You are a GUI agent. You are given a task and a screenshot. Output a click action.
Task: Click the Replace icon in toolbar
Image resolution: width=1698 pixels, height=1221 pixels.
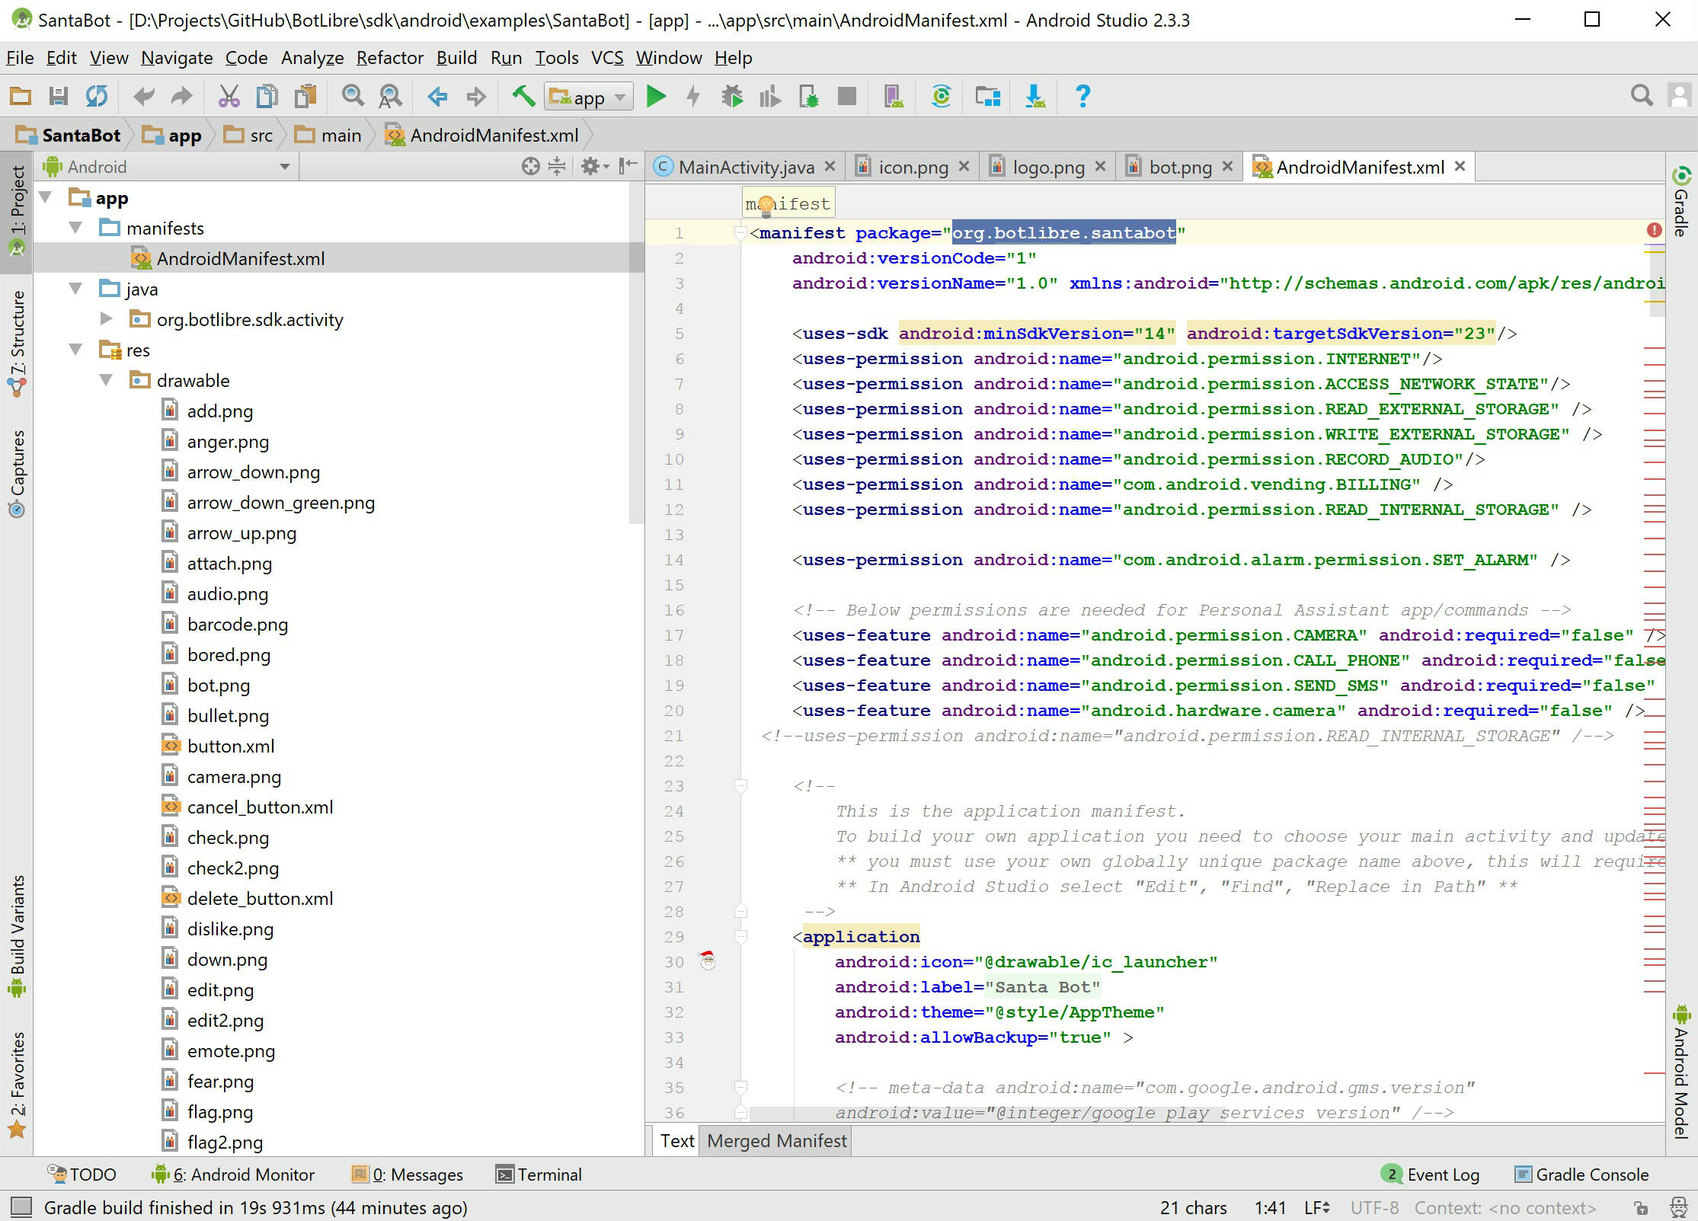coord(390,97)
